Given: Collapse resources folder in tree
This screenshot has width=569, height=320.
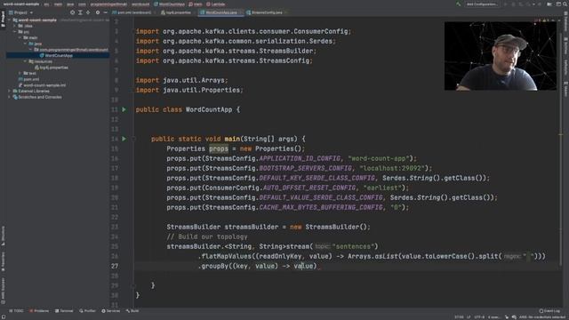Looking at the screenshot, I should click(x=25, y=61).
